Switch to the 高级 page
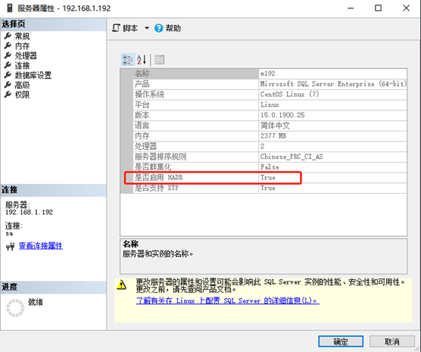This screenshot has height=352, width=421. point(22,85)
